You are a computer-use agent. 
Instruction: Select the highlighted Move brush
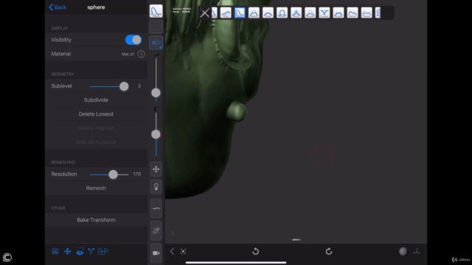click(240, 13)
